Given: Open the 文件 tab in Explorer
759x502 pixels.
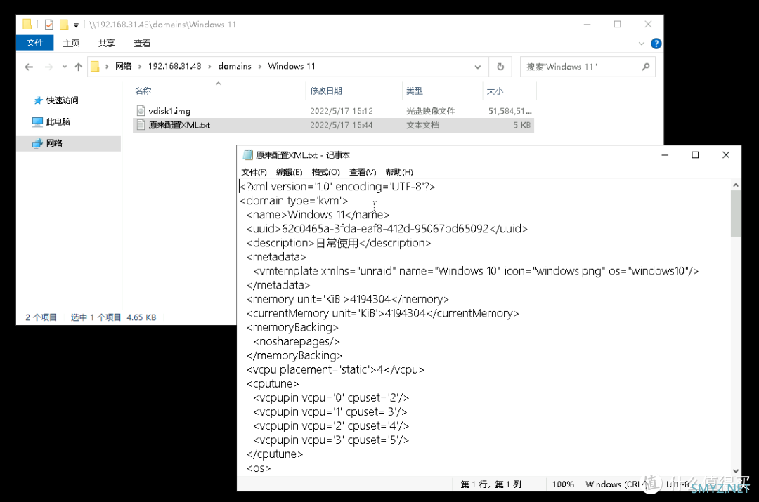Looking at the screenshot, I should 34,43.
